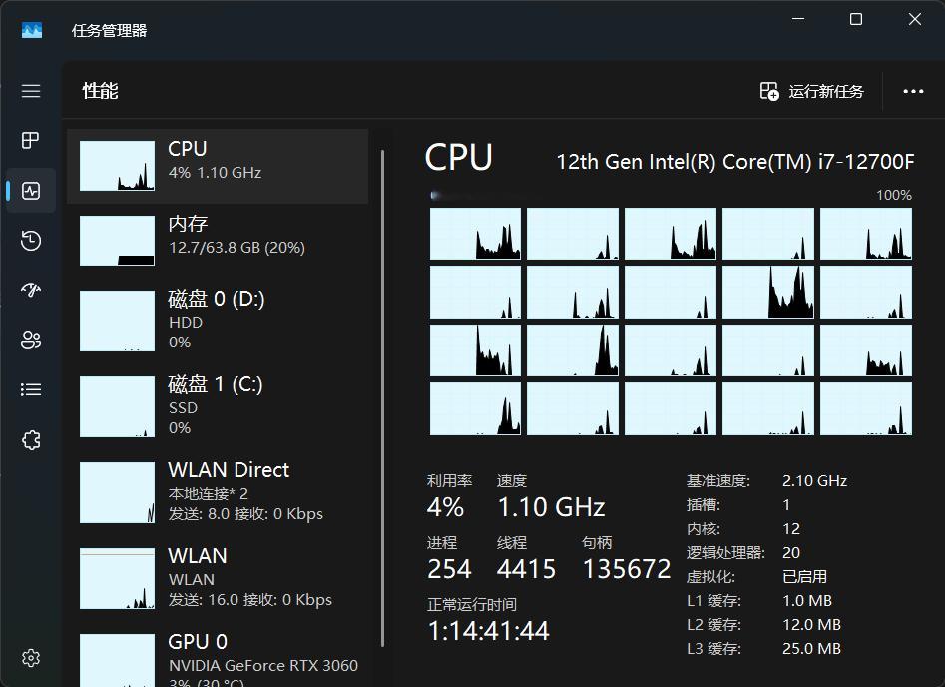The image size is (945, 687).
Task: Click the 磁盘 0 mini graph thumbnail
Action: pyautogui.click(x=117, y=321)
